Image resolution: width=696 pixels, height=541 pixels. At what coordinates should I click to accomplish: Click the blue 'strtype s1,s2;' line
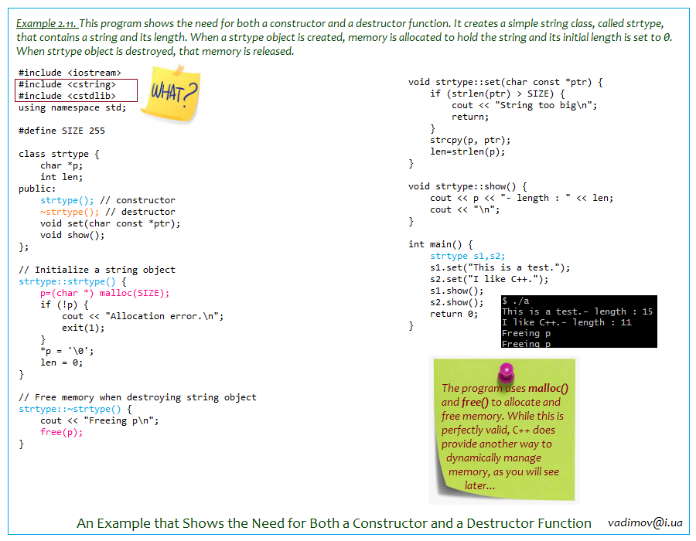(468, 256)
